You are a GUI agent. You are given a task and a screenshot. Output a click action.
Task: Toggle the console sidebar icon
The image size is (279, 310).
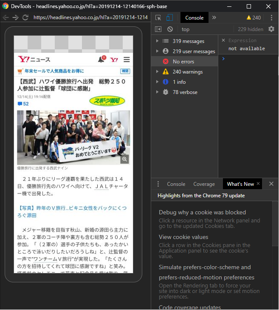click(158, 29)
